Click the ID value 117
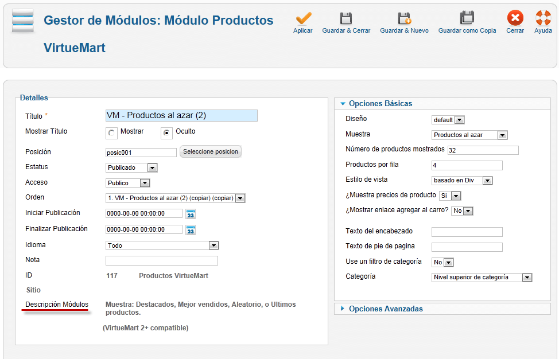The height and width of the screenshot is (359, 559). [111, 276]
